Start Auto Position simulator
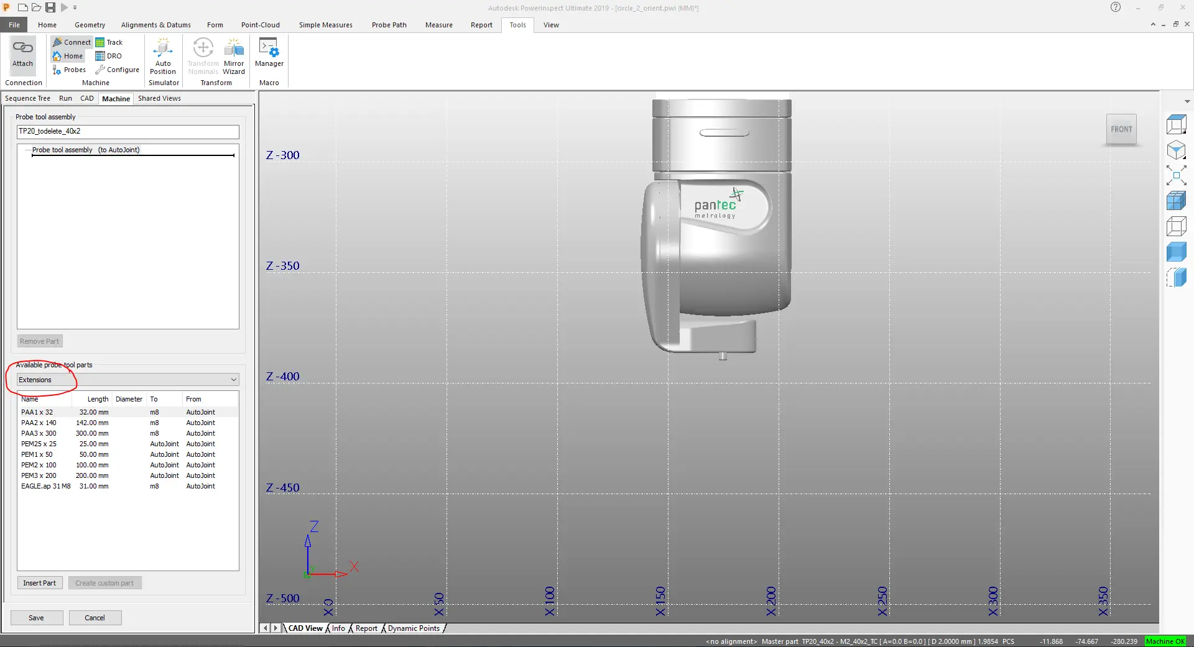This screenshot has width=1194, height=647. click(163, 56)
